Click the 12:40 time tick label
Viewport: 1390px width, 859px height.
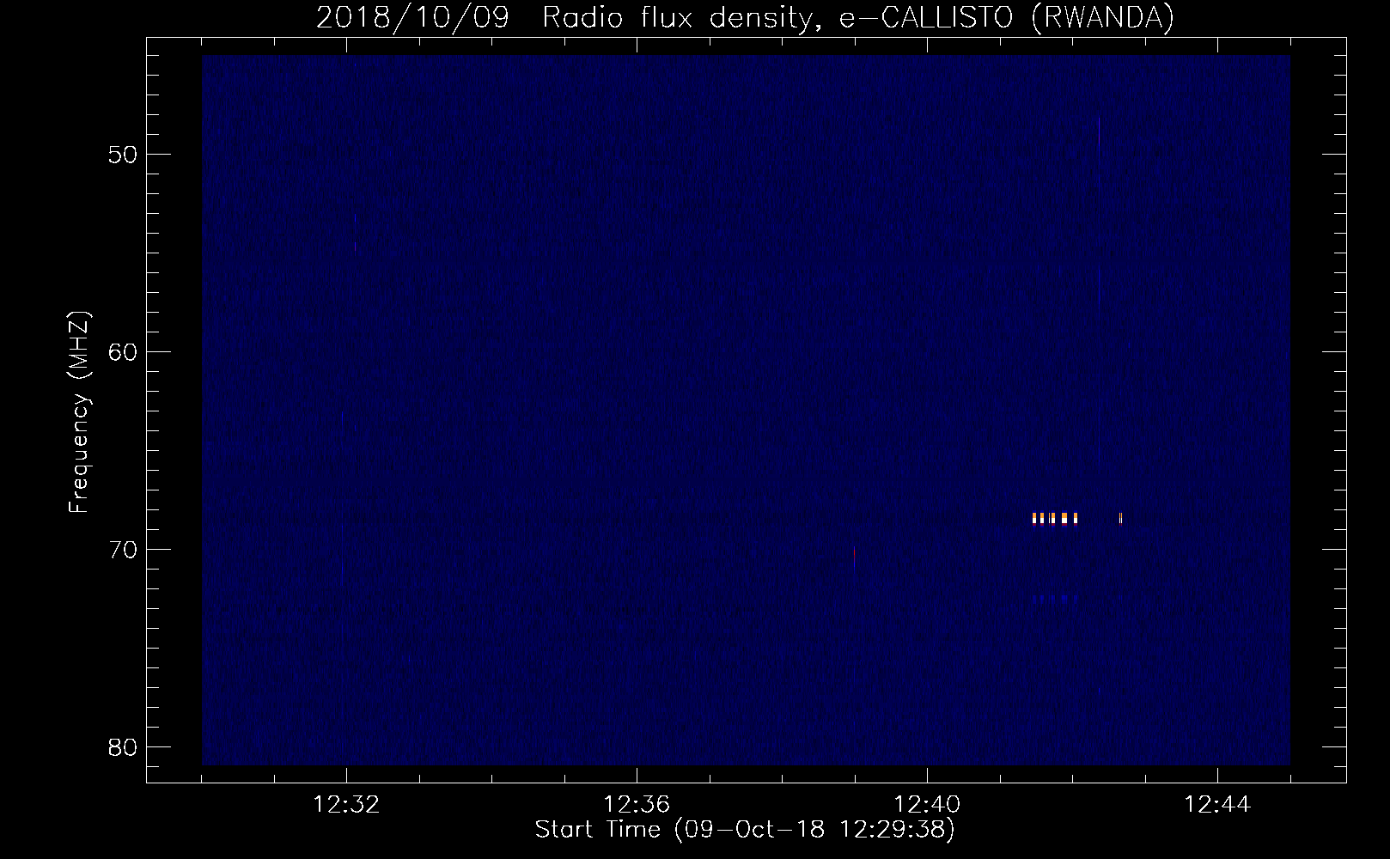pyautogui.click(x=927, y=805)
